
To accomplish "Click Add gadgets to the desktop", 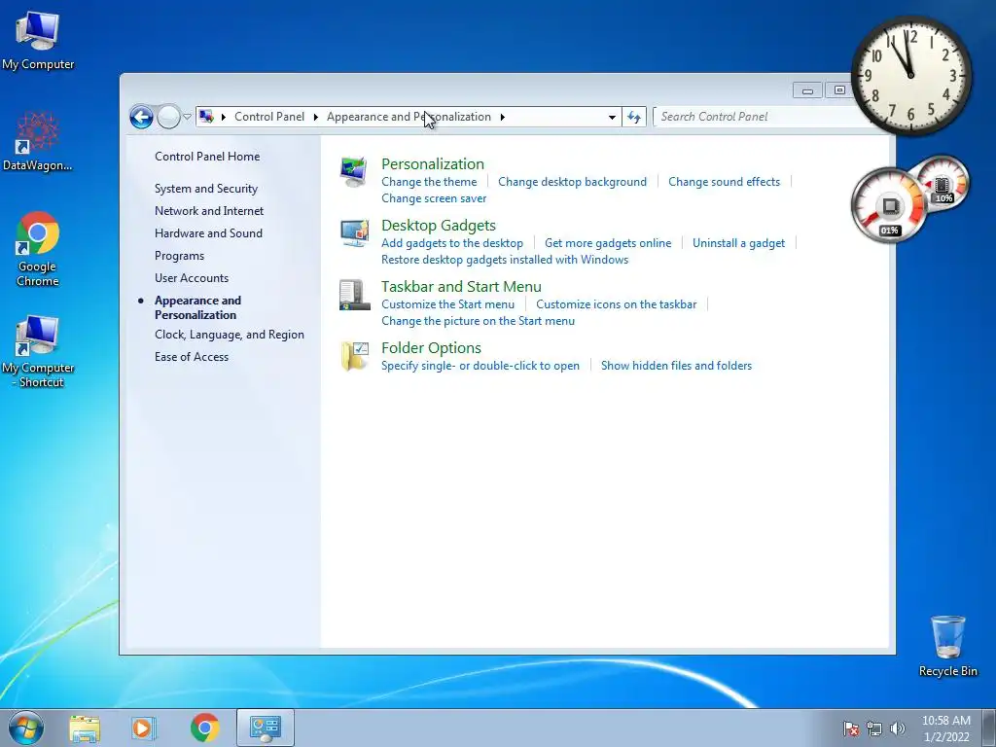I will (452, 243).
